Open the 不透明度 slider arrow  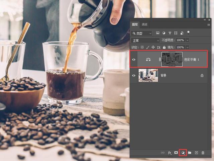(188, 40)
